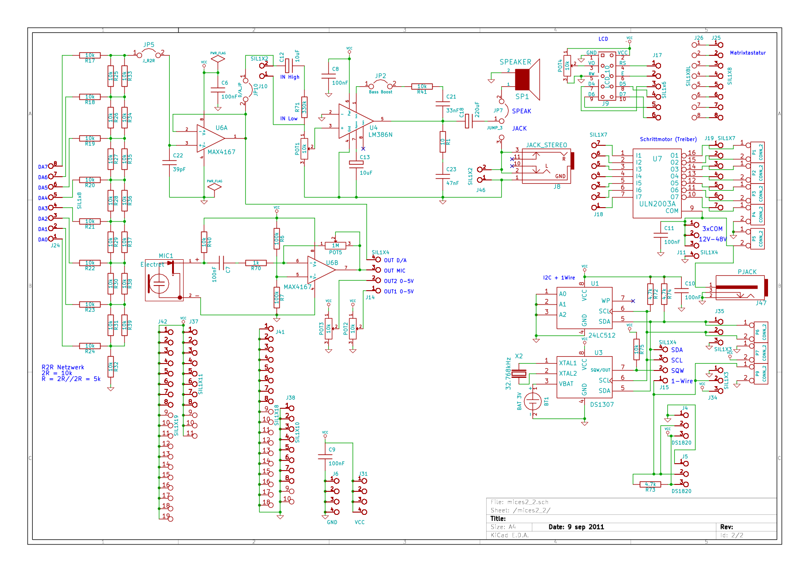Select the R40 10k resistor

204,242
